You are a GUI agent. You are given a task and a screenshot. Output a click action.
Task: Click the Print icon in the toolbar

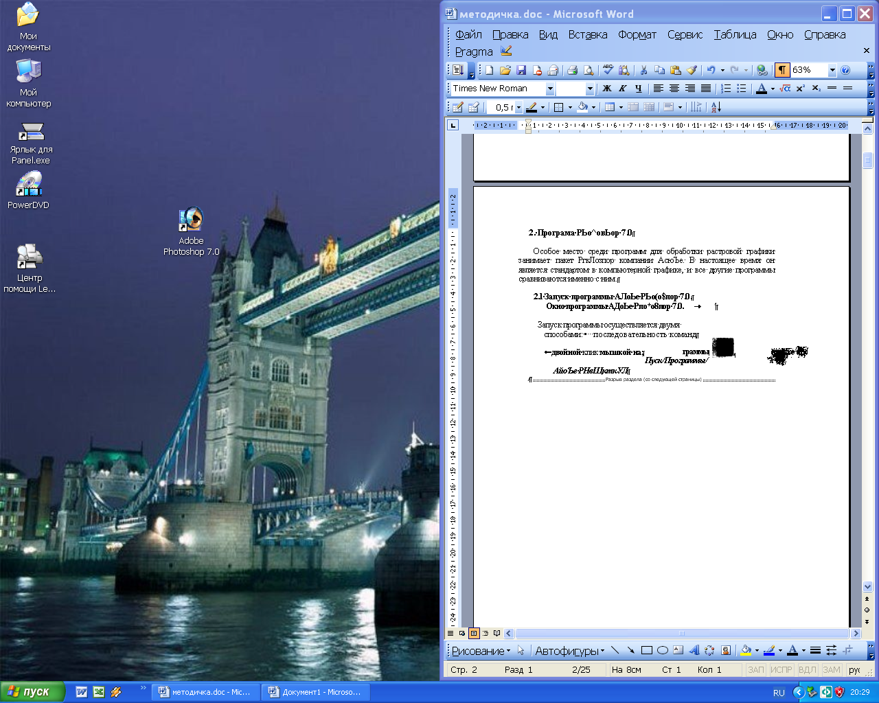572,70
